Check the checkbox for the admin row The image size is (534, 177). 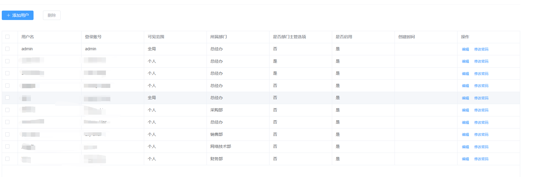coord(7,49)
